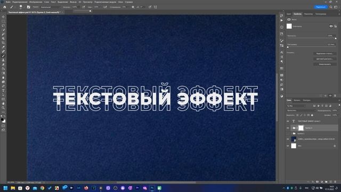Select Группа 2 layer mask thumbnail

[301, 128]
